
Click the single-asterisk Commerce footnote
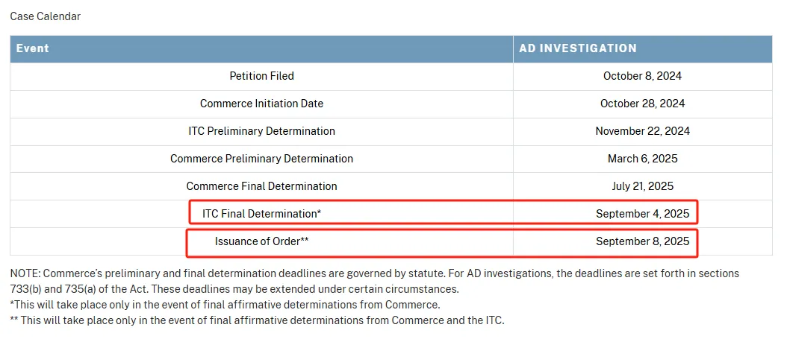(x=225, y=305)
